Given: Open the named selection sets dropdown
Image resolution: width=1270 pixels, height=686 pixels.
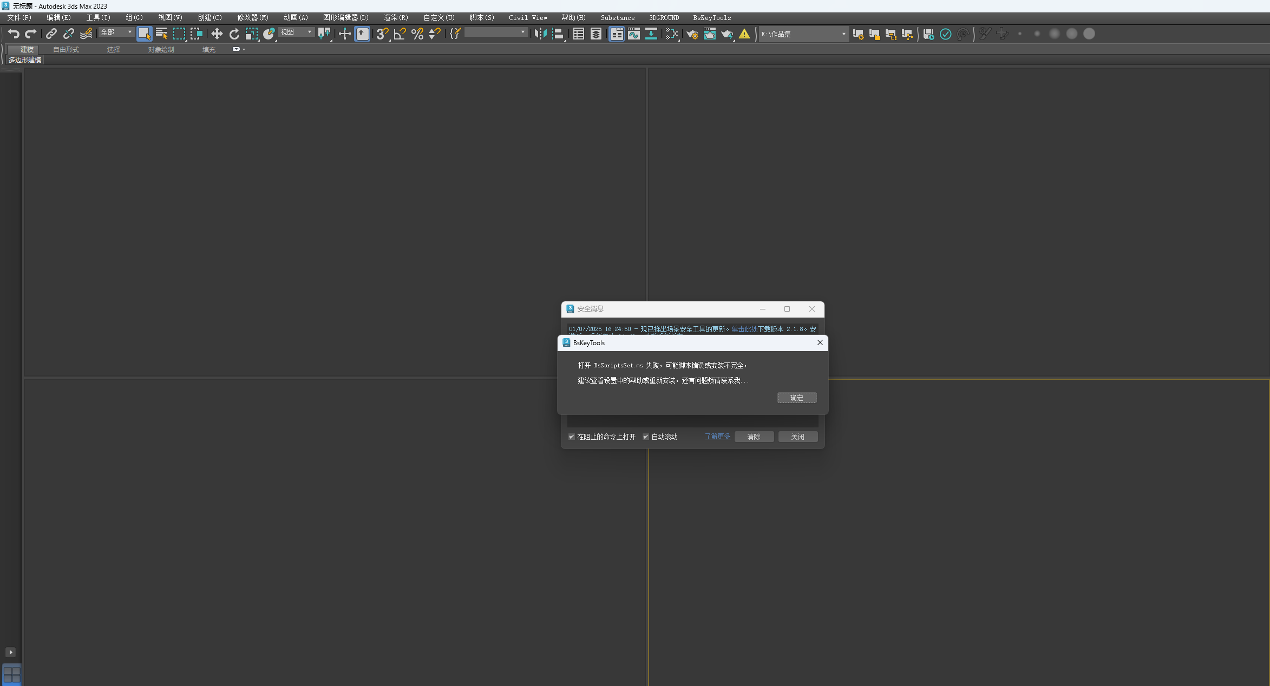Looking at the screenshot, I should point(496,32).
